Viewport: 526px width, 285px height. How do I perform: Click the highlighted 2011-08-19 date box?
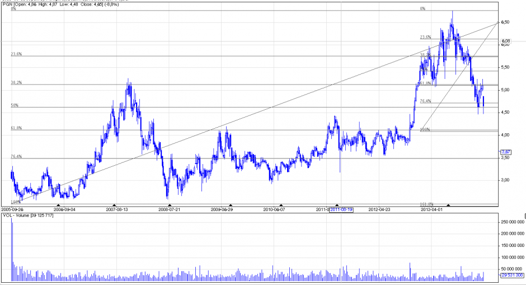pyautogui.click(x=341, y=210)
